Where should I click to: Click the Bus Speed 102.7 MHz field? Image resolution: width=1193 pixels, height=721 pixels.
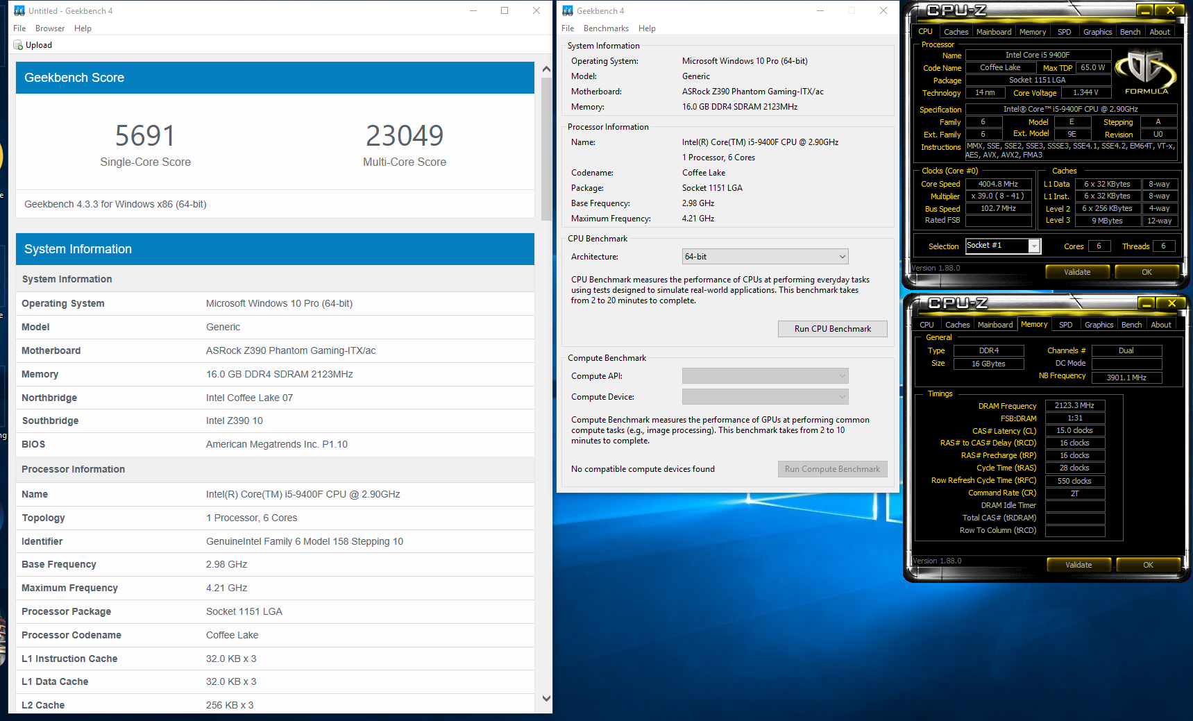point(998,209)
